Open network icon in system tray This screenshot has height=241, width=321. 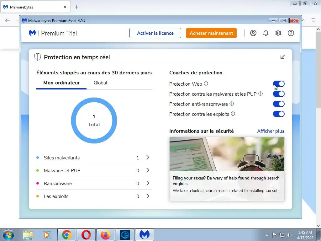point(282,235)
